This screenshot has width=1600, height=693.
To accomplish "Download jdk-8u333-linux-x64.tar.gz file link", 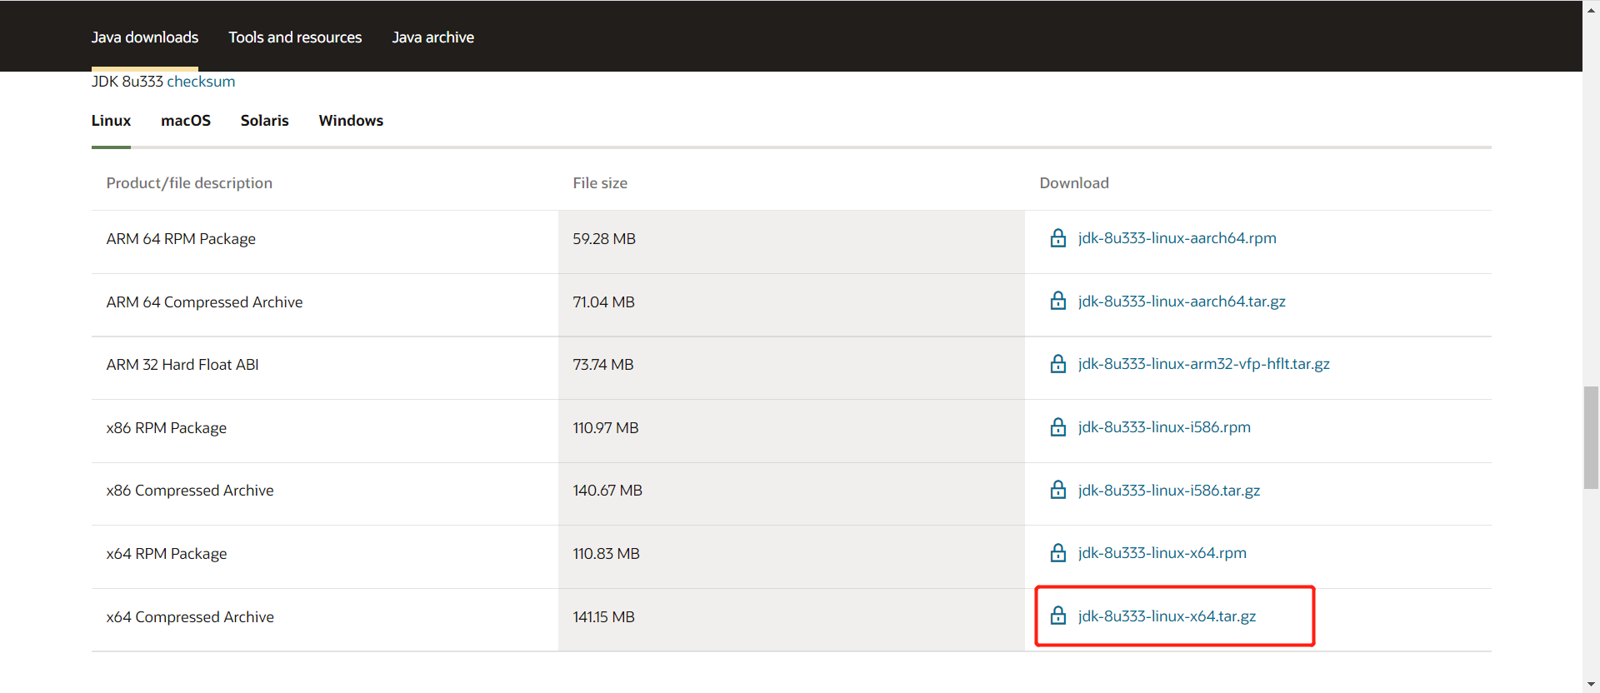I will coord(1167,616).
